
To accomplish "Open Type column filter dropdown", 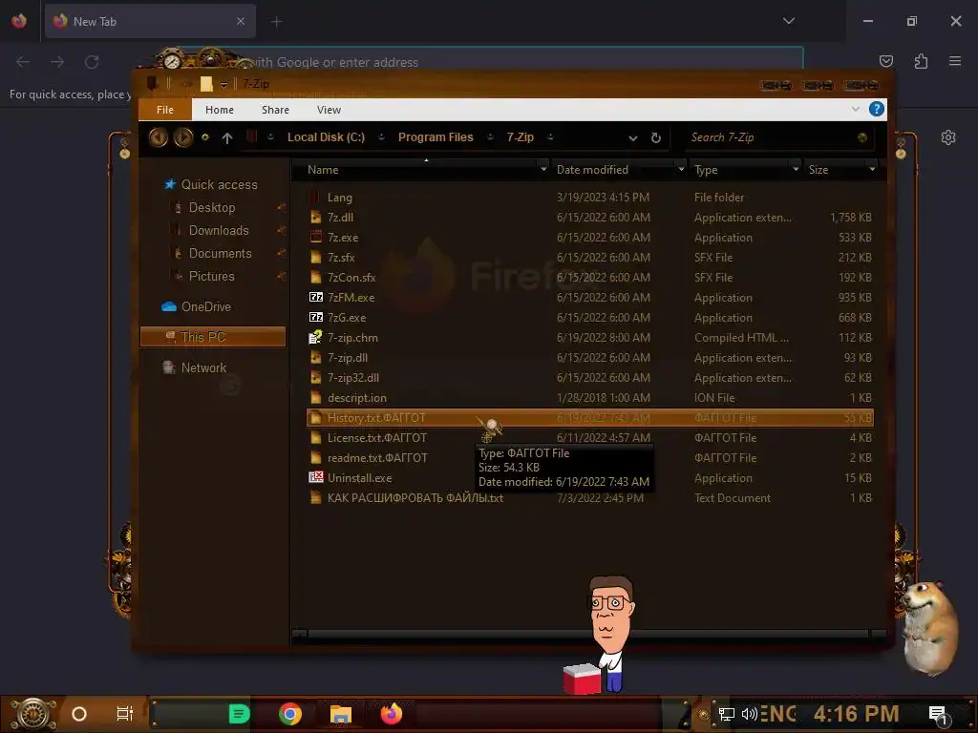I will (x=796, y=169).
